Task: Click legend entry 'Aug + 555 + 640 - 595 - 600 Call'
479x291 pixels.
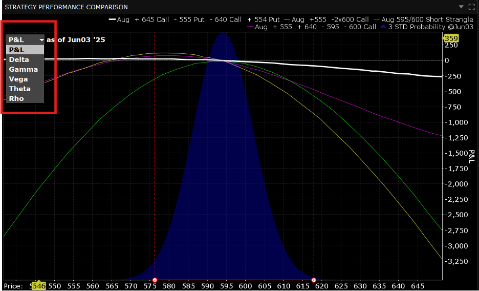Action: [x=315, y=27]
